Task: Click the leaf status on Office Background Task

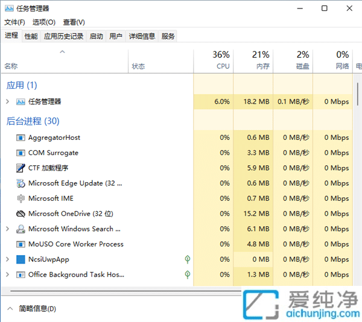Action: [188, 274]
